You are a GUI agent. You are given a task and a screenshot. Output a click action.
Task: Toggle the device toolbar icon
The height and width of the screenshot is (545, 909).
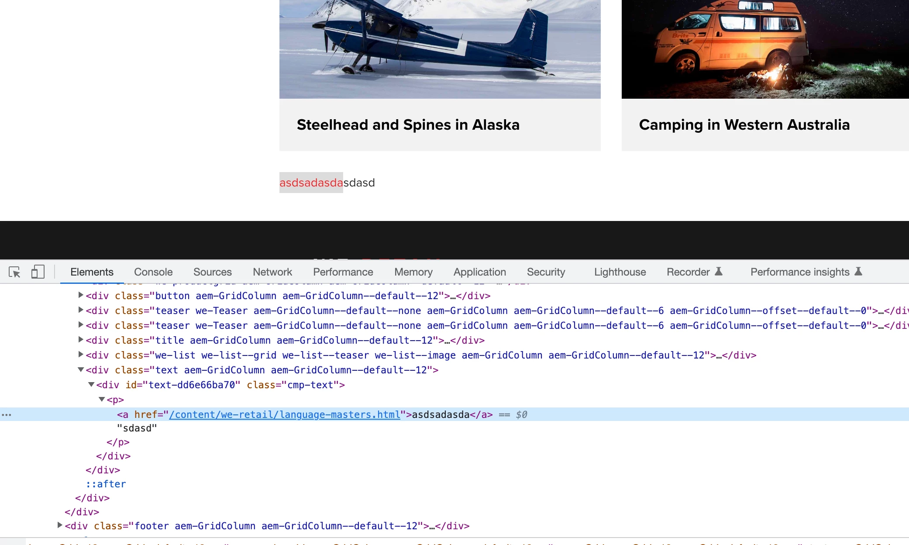38,272
